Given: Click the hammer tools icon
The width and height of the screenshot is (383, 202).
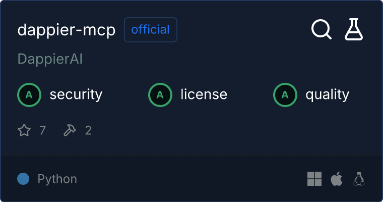Looking at the screenshot, I should point(70,131).
